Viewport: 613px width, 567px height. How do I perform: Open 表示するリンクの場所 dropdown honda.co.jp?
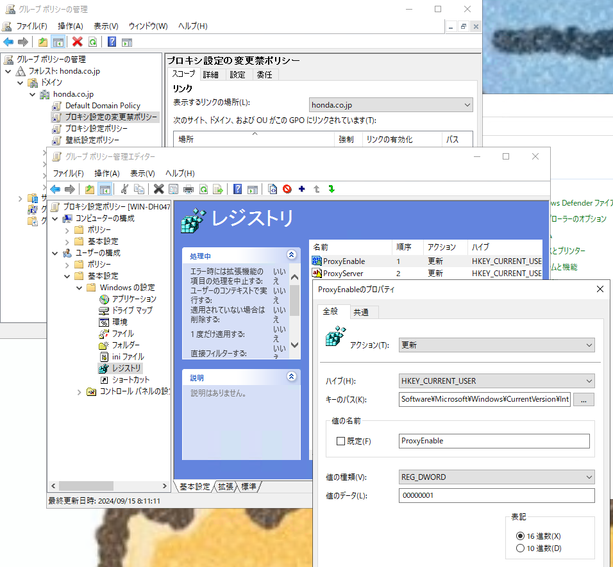(x=390, y=105)
